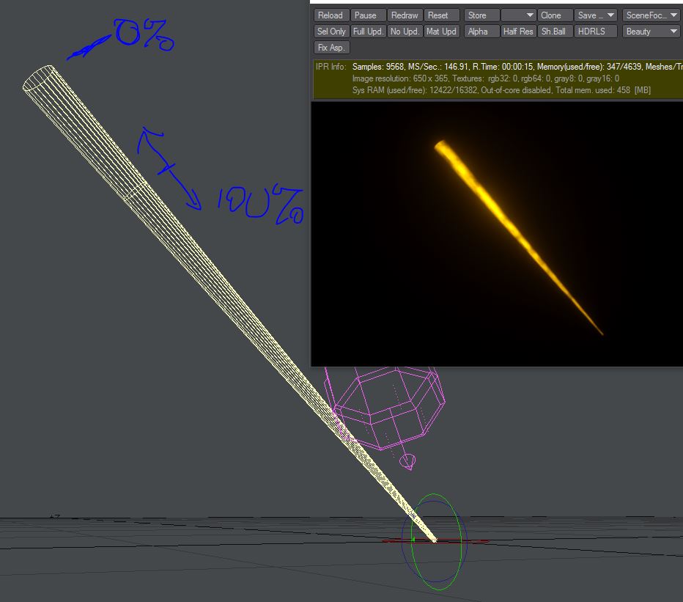The height and width of the screenshot is (602, 683).
Task: Click the Redraw button
Action: tap(405, 15)
